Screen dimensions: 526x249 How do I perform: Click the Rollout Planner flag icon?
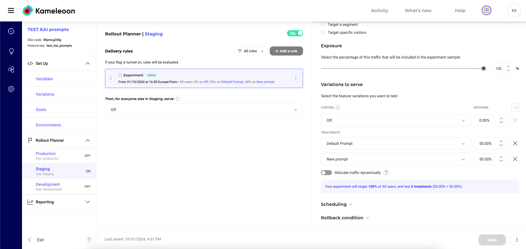point(30,140)
